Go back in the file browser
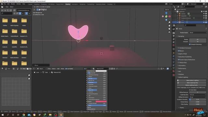This screenshot has height=117, width=208. [2, 10]
